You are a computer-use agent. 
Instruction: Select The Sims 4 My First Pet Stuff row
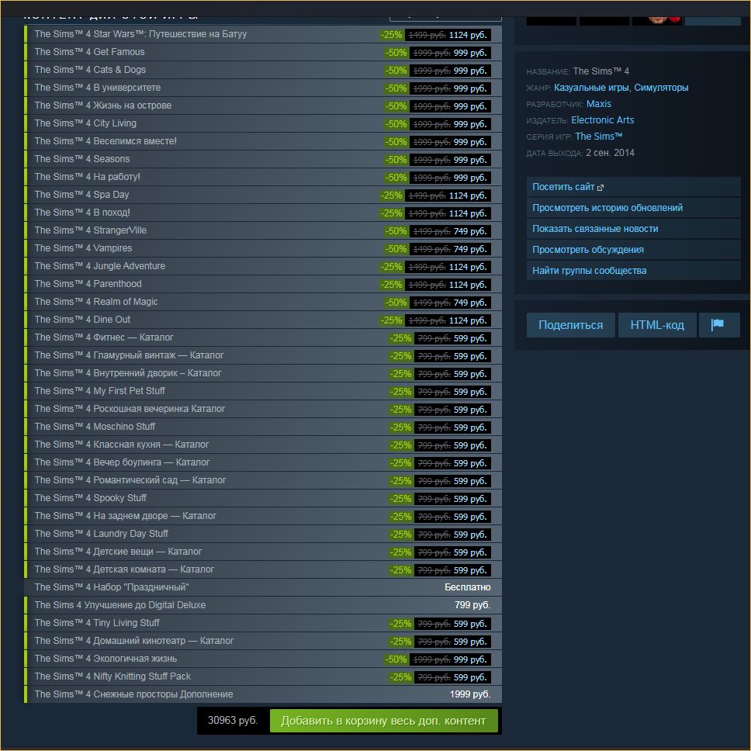pyautogui.click(x=263, y=391)
